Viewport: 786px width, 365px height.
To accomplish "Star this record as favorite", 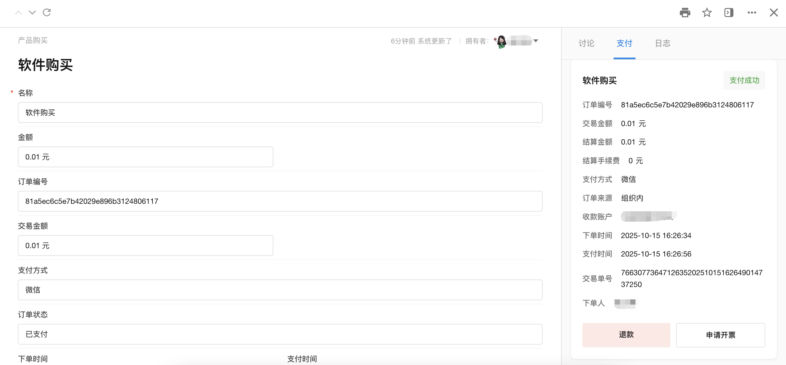I will pos(707,12).
